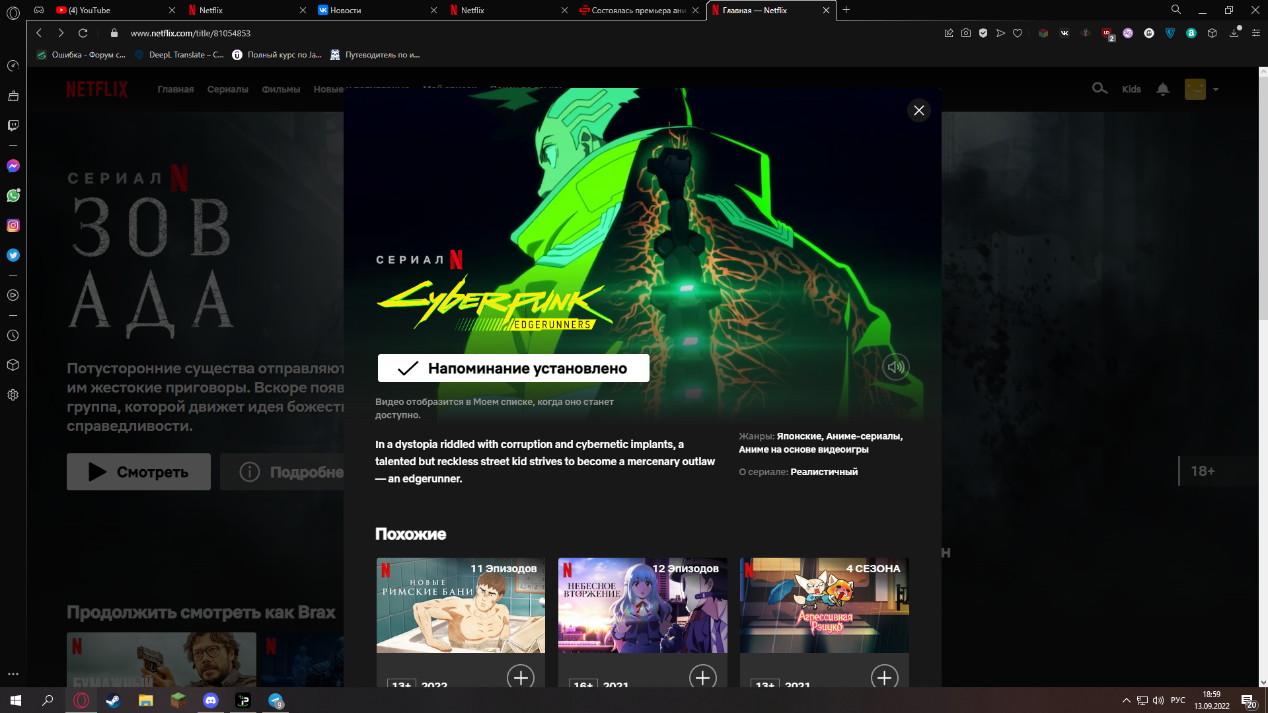
Task: Add Новые Римские бани to My List
Action: [521, 677]
